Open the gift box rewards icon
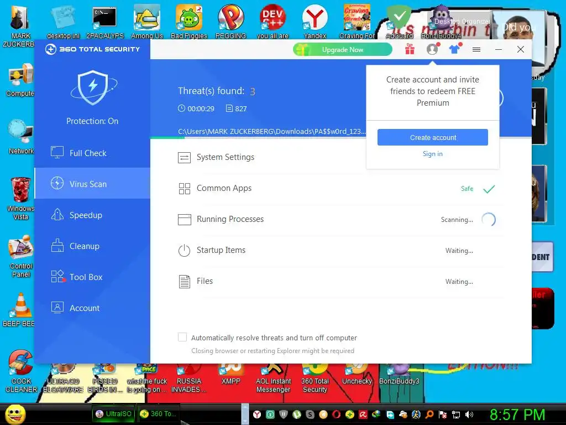The image size is (566, 425). 410,49
